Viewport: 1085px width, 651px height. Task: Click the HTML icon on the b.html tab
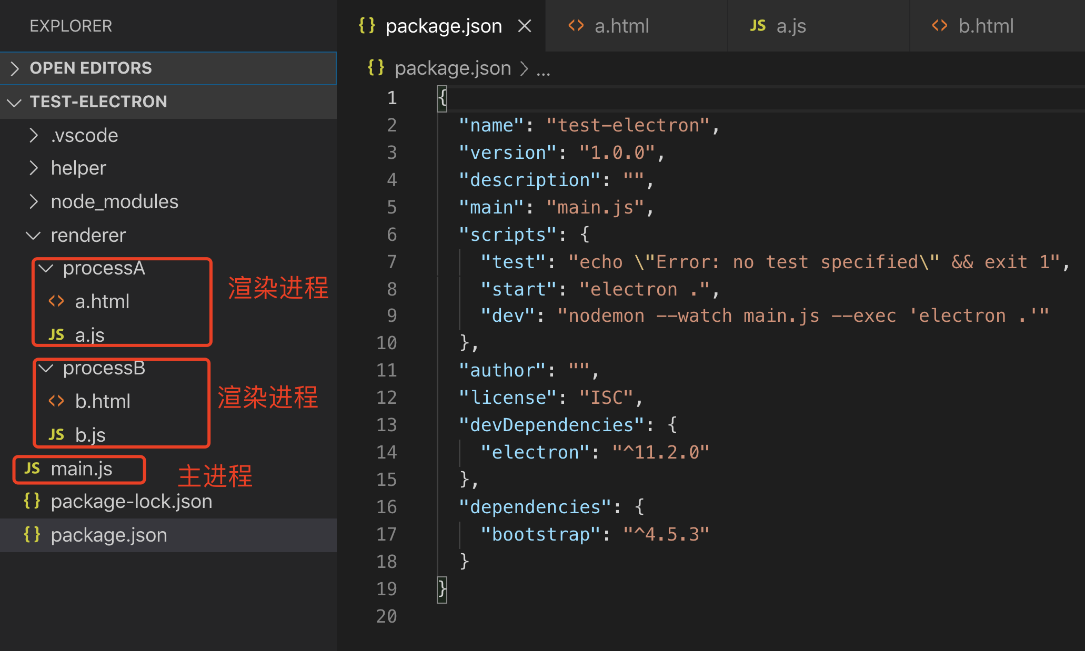click(x=939, y=26)
